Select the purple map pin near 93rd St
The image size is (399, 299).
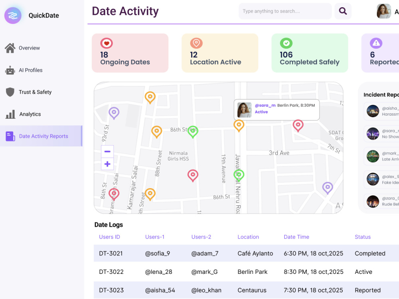click(114, 113)
